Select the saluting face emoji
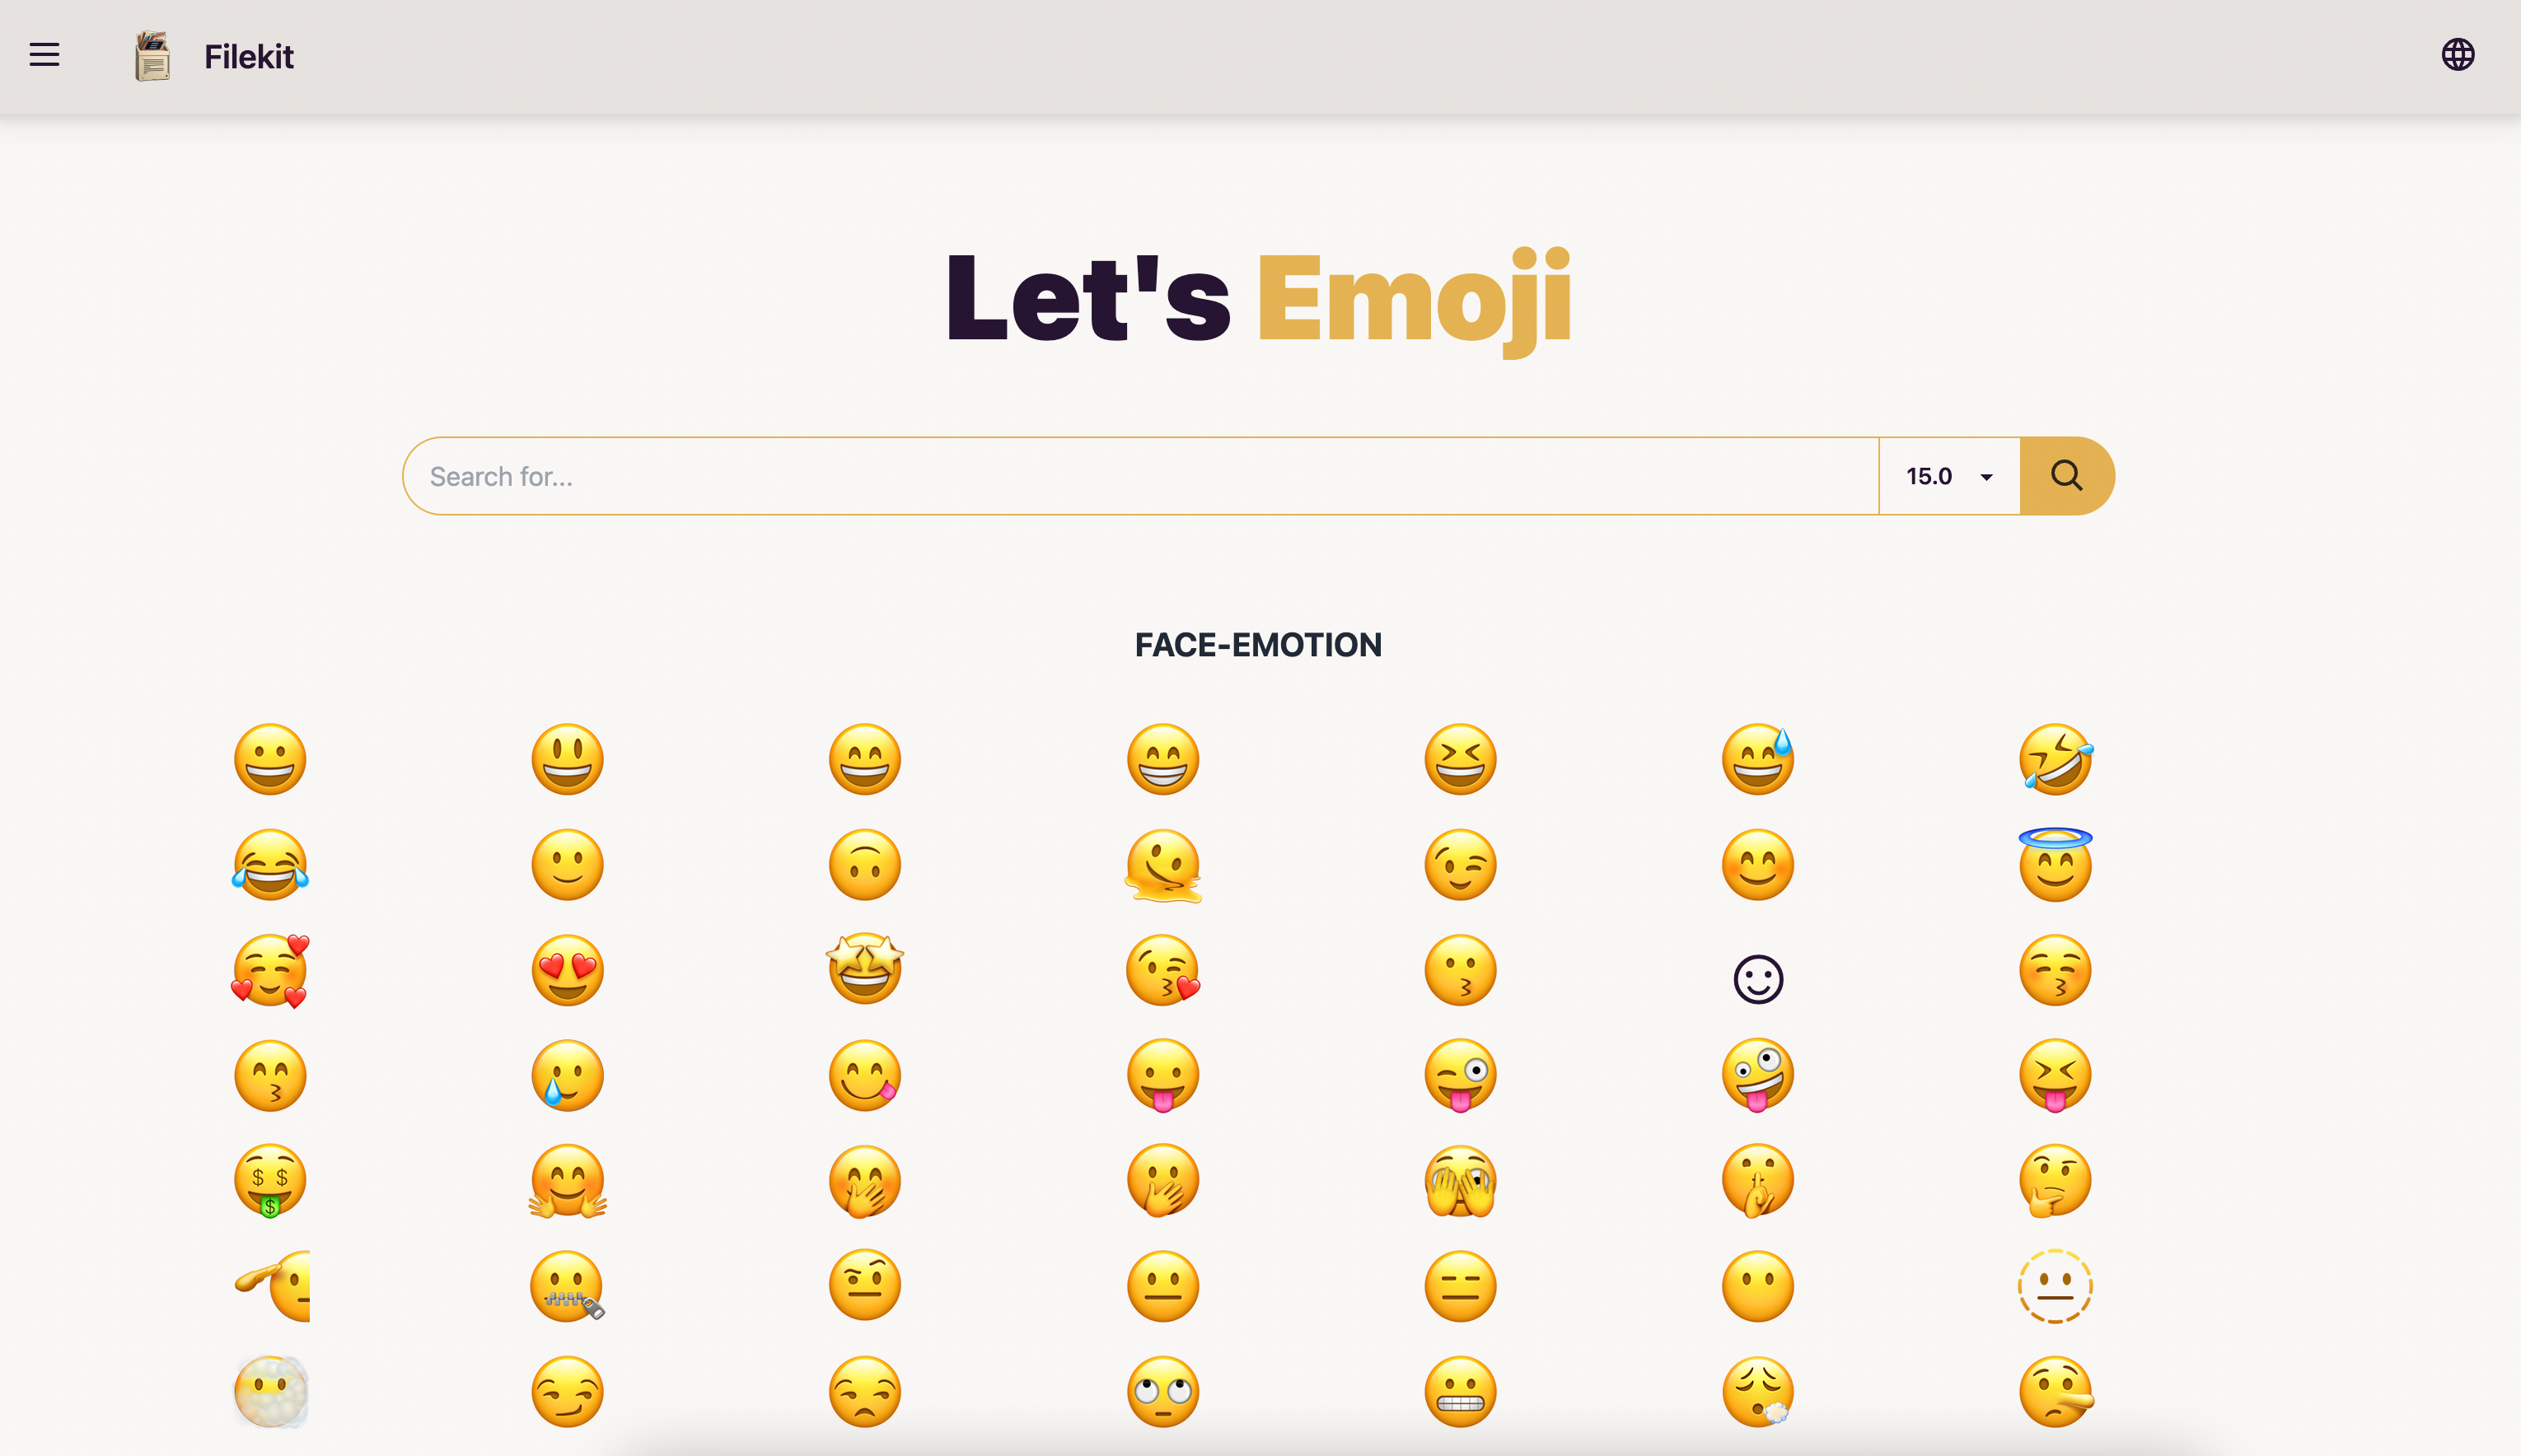 coord(275,1286)
